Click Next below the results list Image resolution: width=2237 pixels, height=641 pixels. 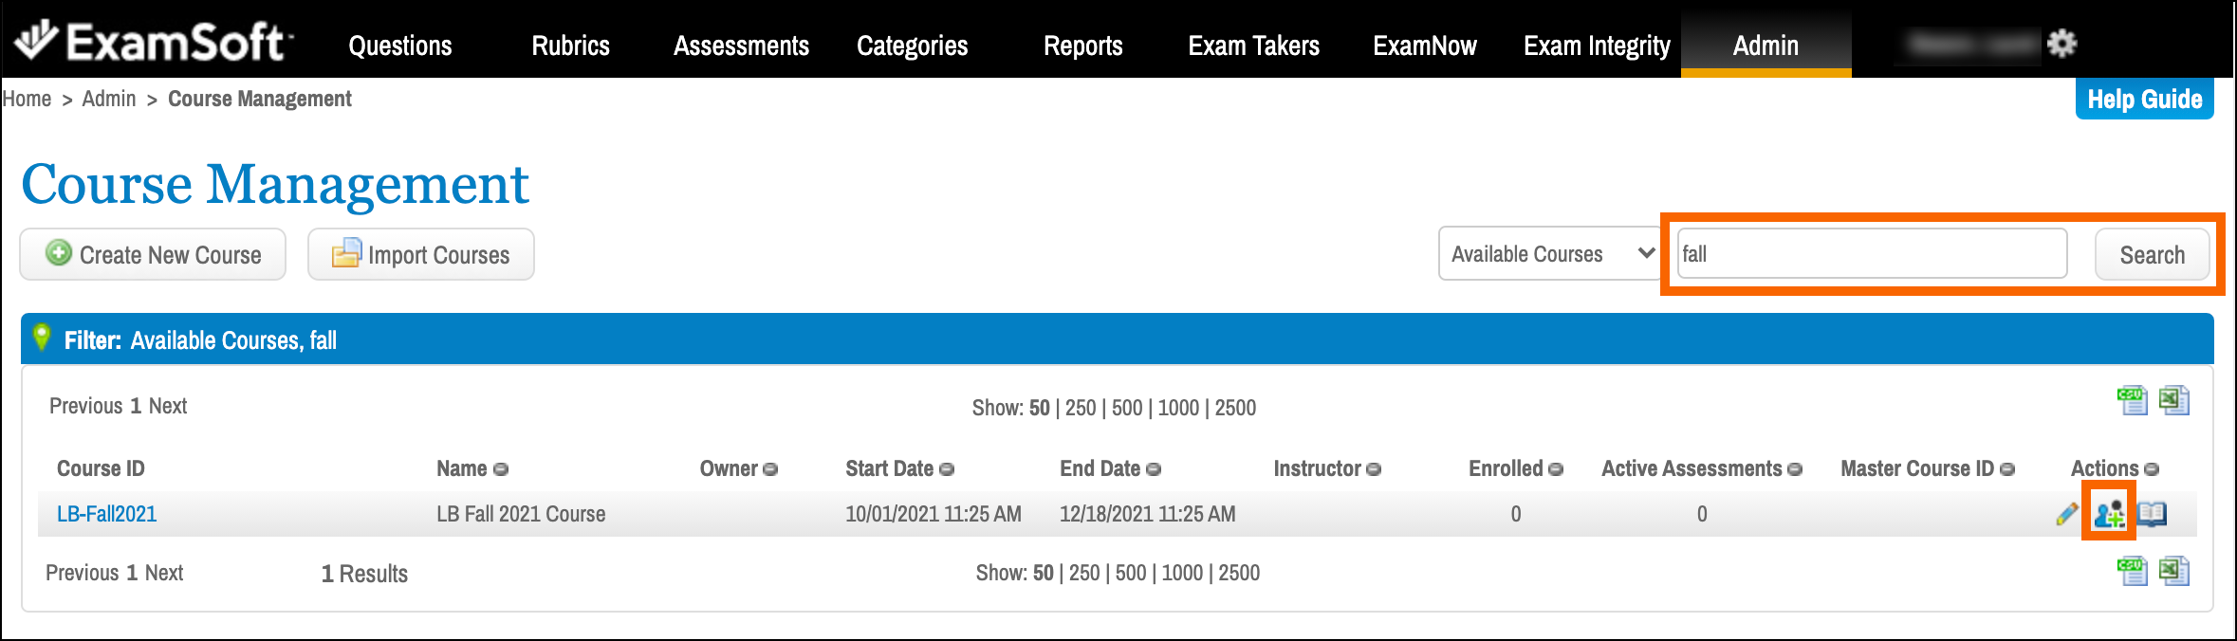[x=164, y=573]
